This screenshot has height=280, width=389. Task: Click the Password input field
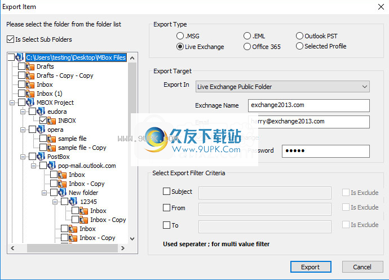point(325,151)
